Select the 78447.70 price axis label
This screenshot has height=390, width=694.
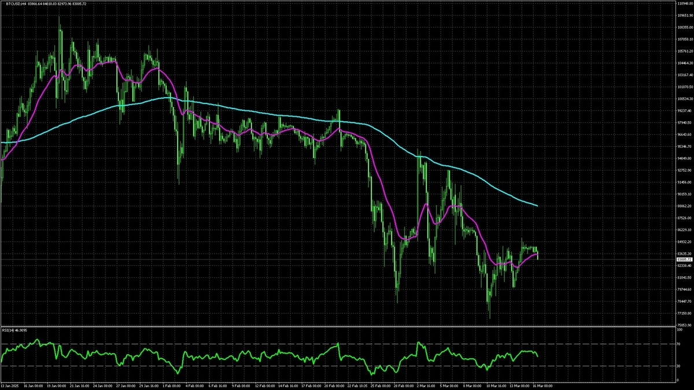[684, 301]
